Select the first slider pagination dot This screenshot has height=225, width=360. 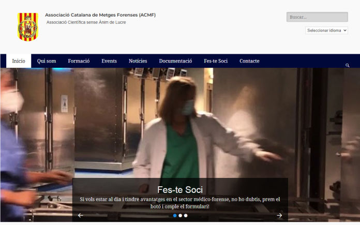coord(175,215)
